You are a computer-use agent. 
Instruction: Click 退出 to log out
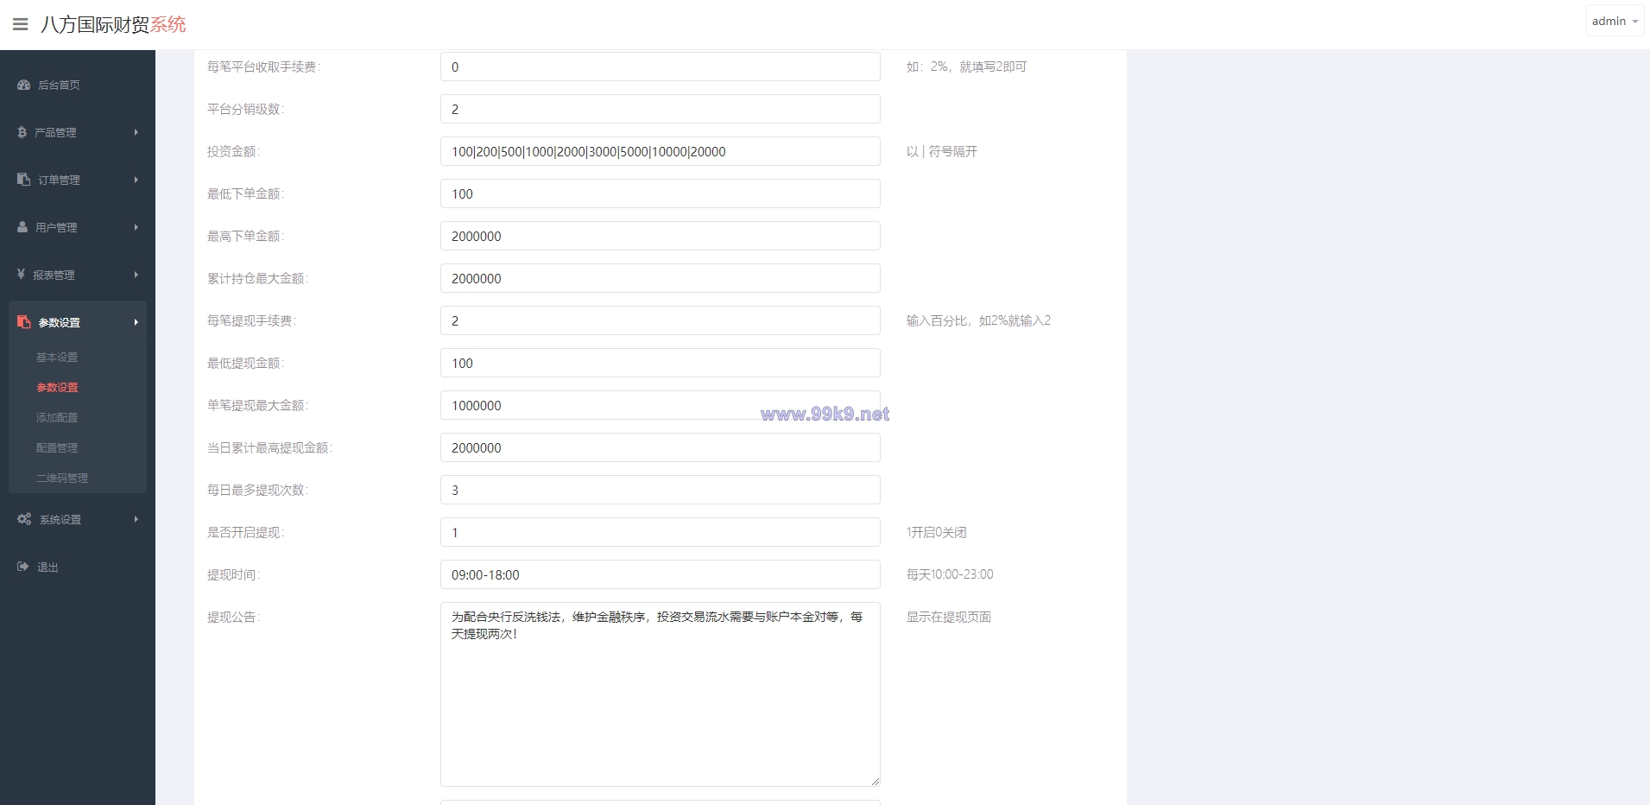[x=47, y=567]
